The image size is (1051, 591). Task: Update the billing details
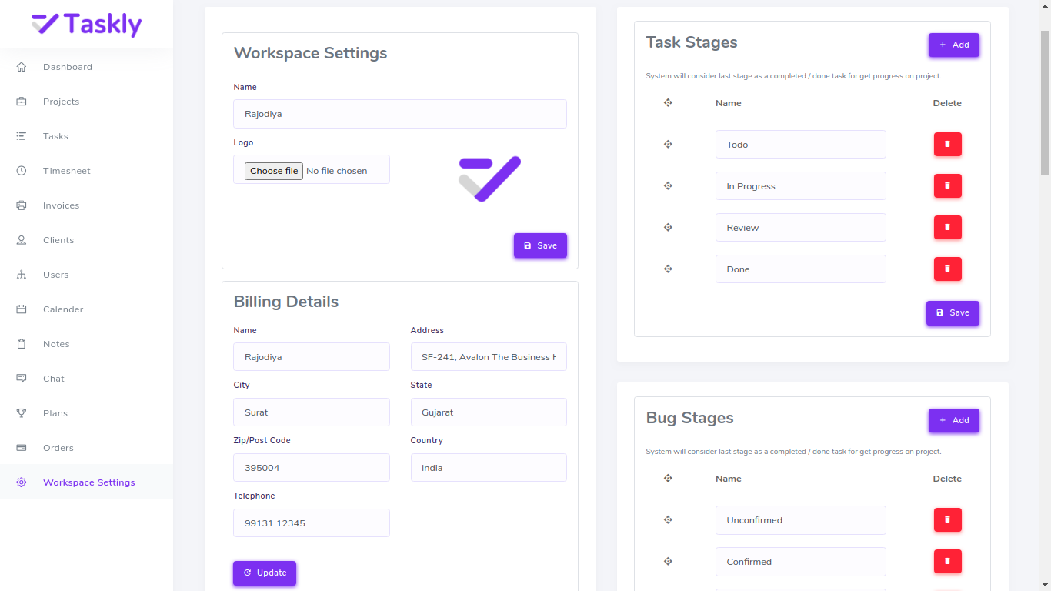click(264, 573)
